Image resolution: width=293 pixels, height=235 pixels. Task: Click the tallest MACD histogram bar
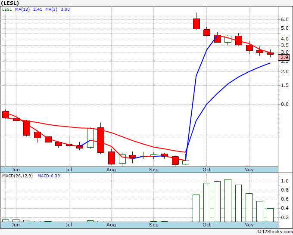point(228,201)
